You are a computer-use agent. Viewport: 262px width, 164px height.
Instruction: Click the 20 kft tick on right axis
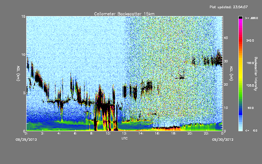pyautogui.click(x=226, y=85)
